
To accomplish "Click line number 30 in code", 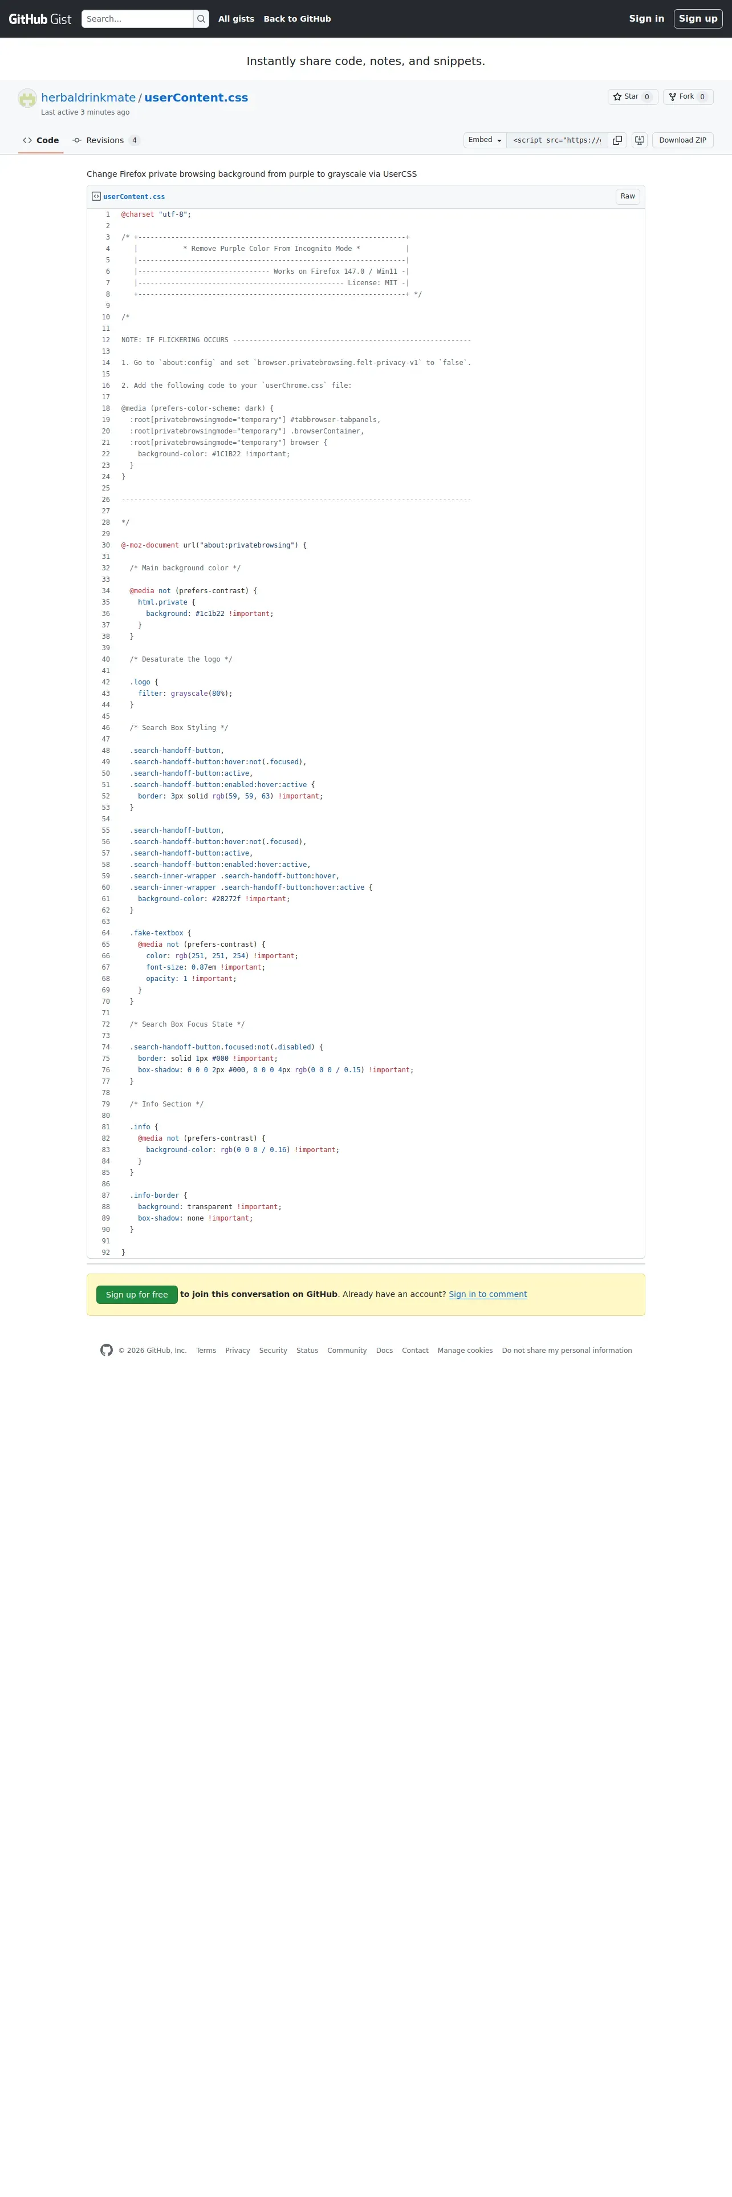I will [x=101, y=545].
